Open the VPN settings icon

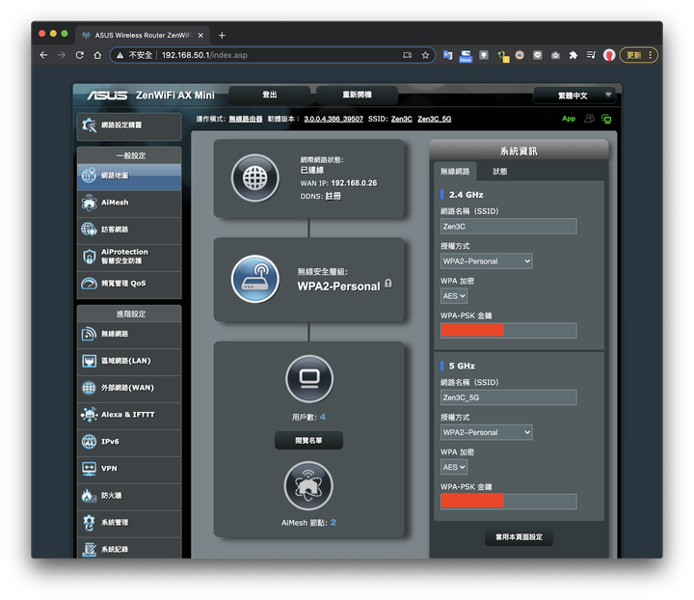click(89, 469)
